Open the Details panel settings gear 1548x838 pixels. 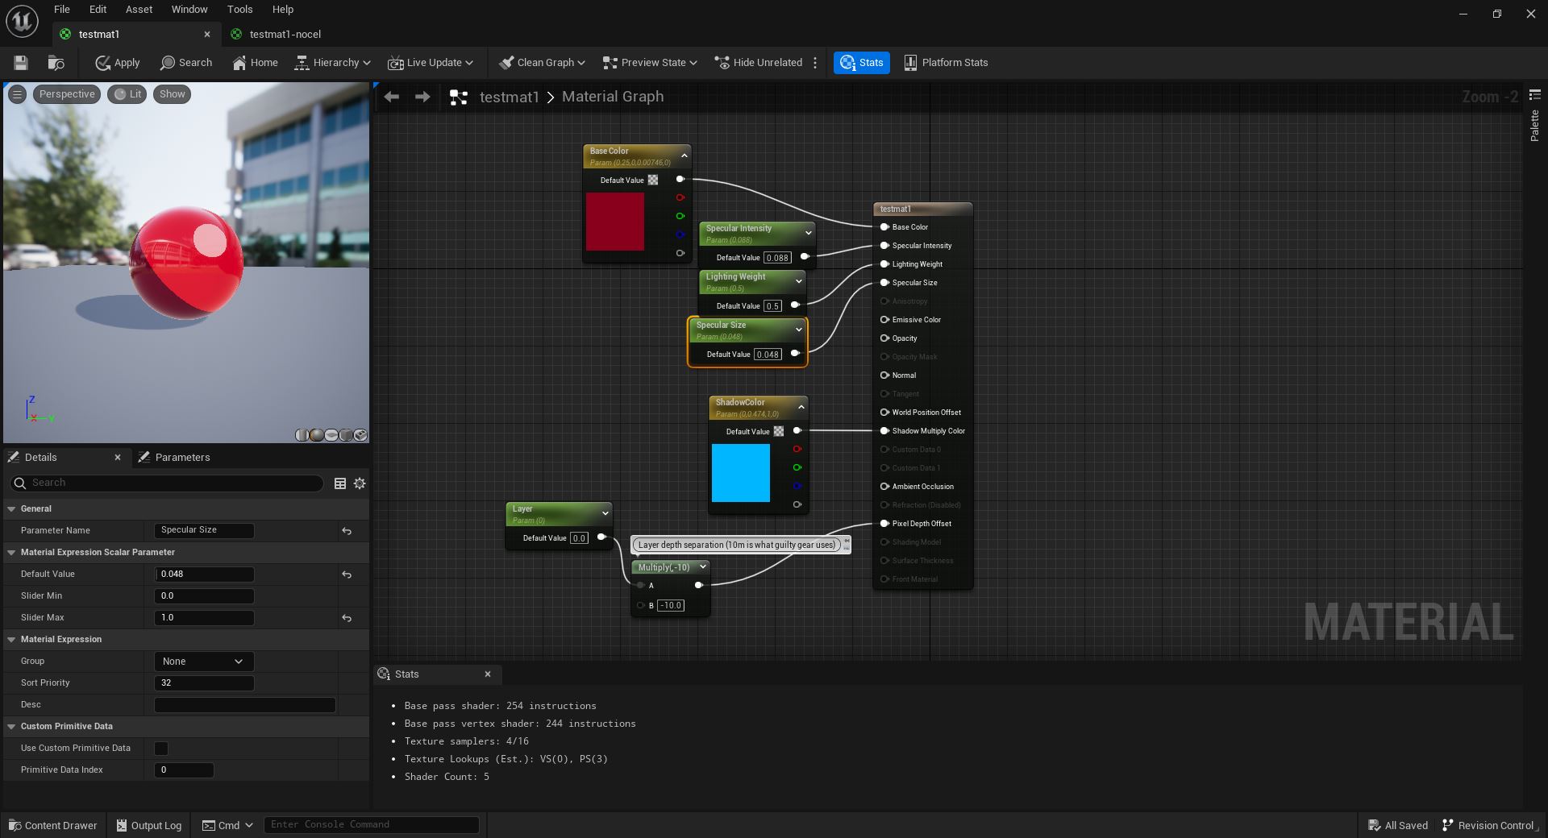pyautogui.click(x=360, y=483)
